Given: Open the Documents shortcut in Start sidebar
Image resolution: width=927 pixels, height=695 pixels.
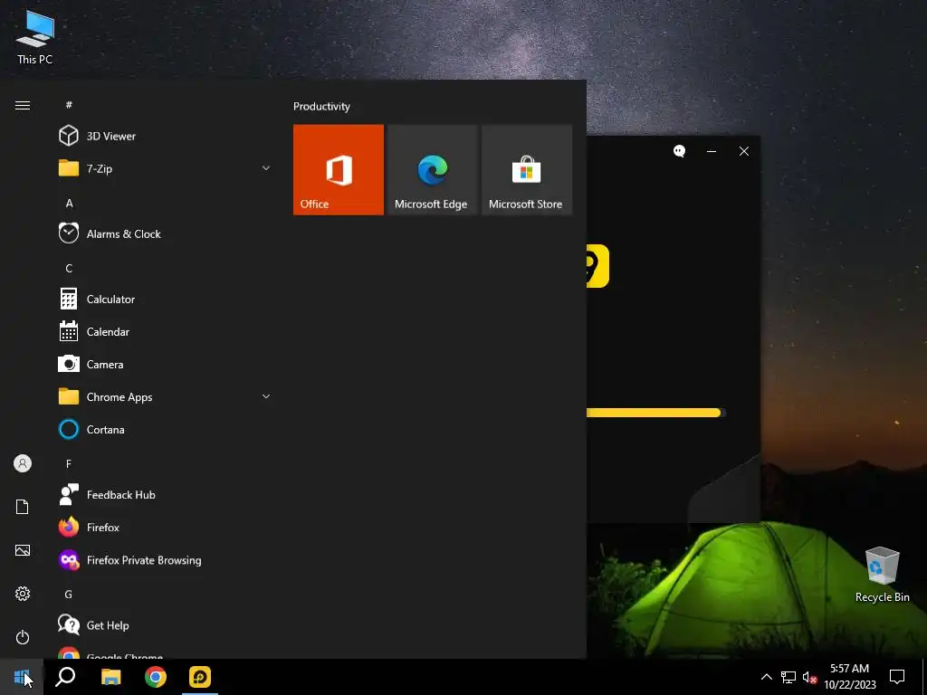Looking at the screenshot, I should pos(23,507).
